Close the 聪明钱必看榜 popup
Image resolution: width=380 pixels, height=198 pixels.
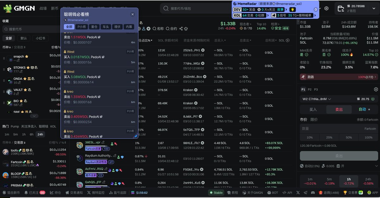click(133, 14)
